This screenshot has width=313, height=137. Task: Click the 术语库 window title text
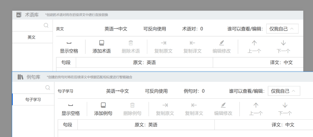point(32,15)
